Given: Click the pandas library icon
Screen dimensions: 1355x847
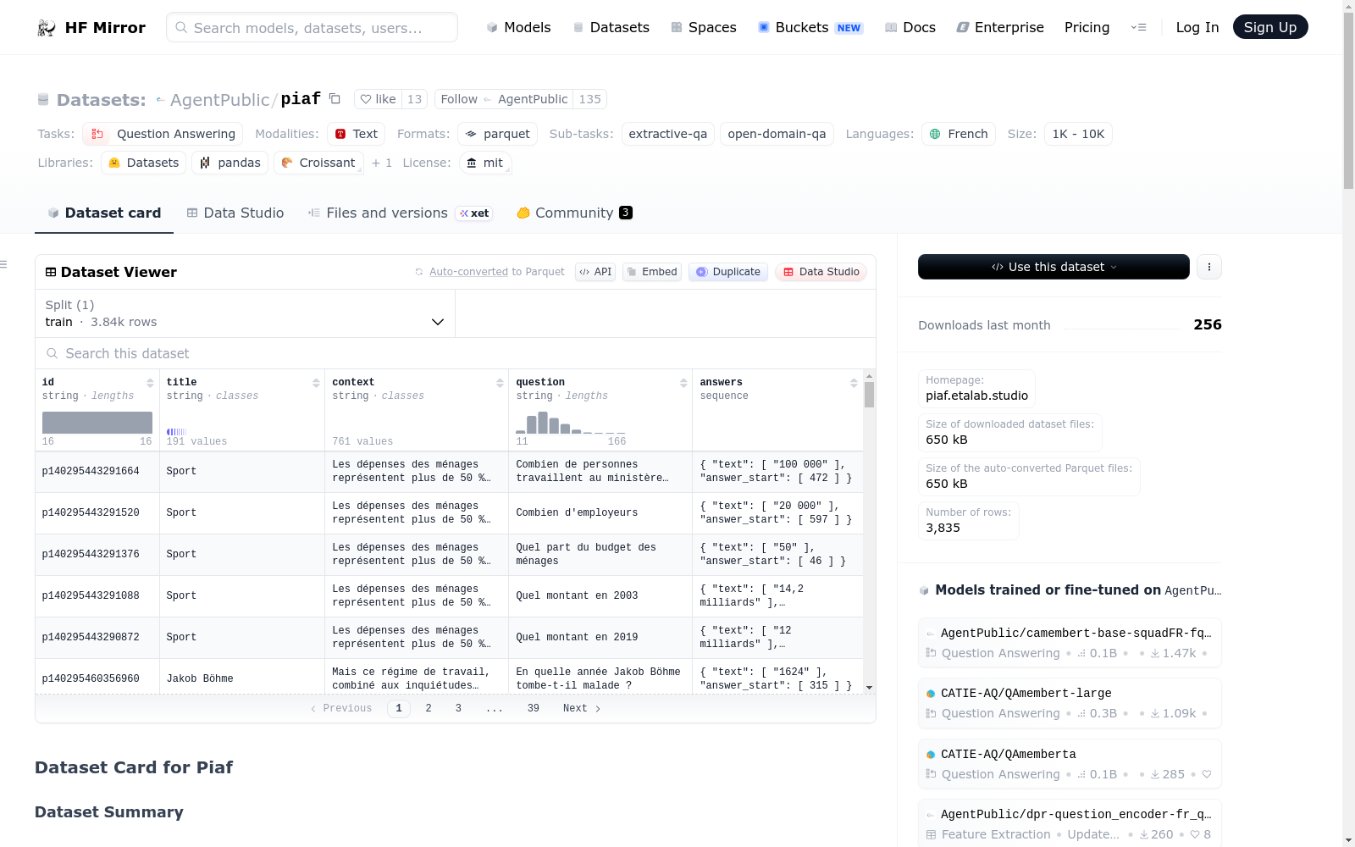Looking at the screenshot, I should [205, 163].
